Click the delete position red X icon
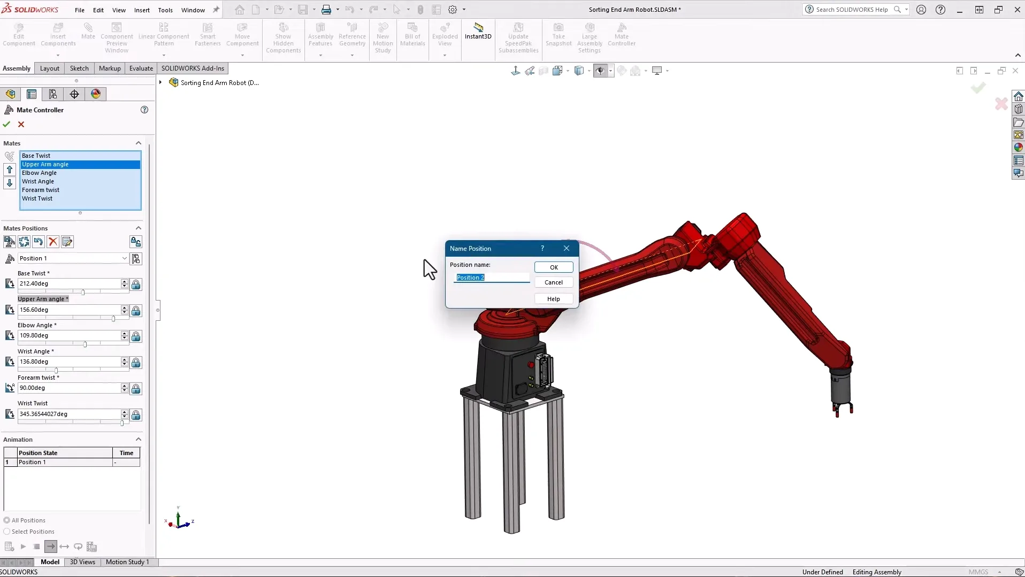This screenshot has width=1025, height=577. tap(53, 242)
